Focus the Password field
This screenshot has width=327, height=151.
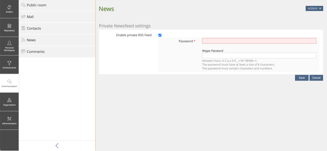click(x=259, y=41)
